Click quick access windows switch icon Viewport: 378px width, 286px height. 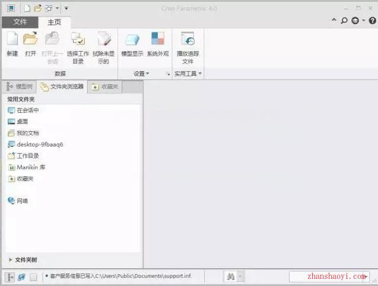[49, 8]
